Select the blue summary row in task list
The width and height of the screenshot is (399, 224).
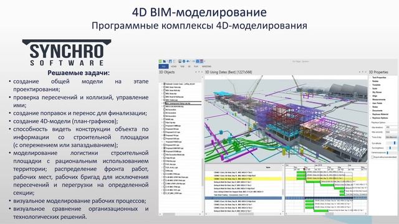[244, 198]
